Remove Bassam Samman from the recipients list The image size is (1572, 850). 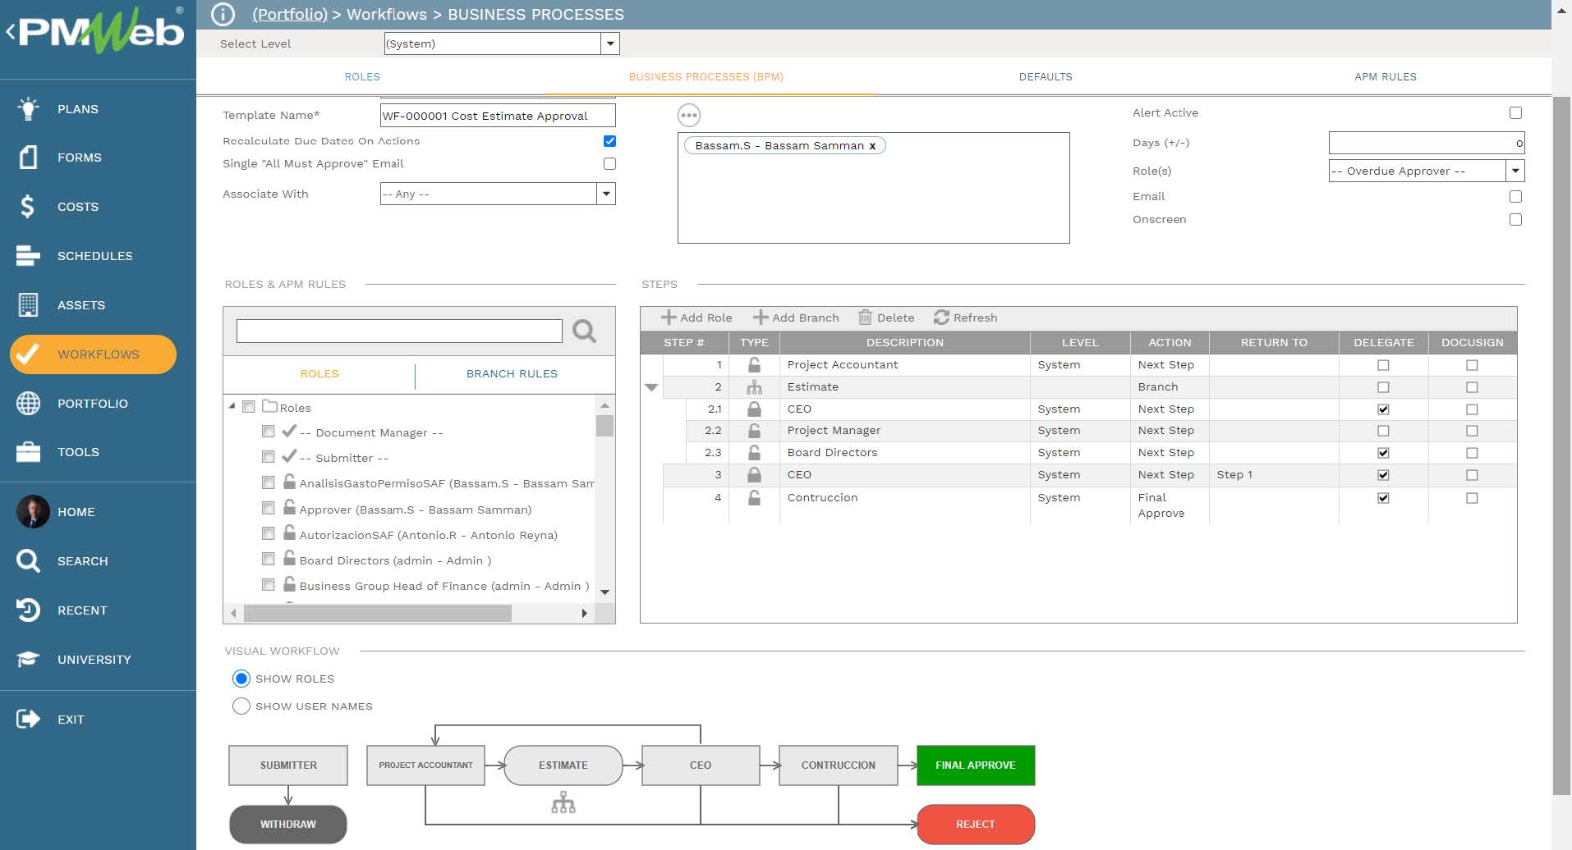872,145
